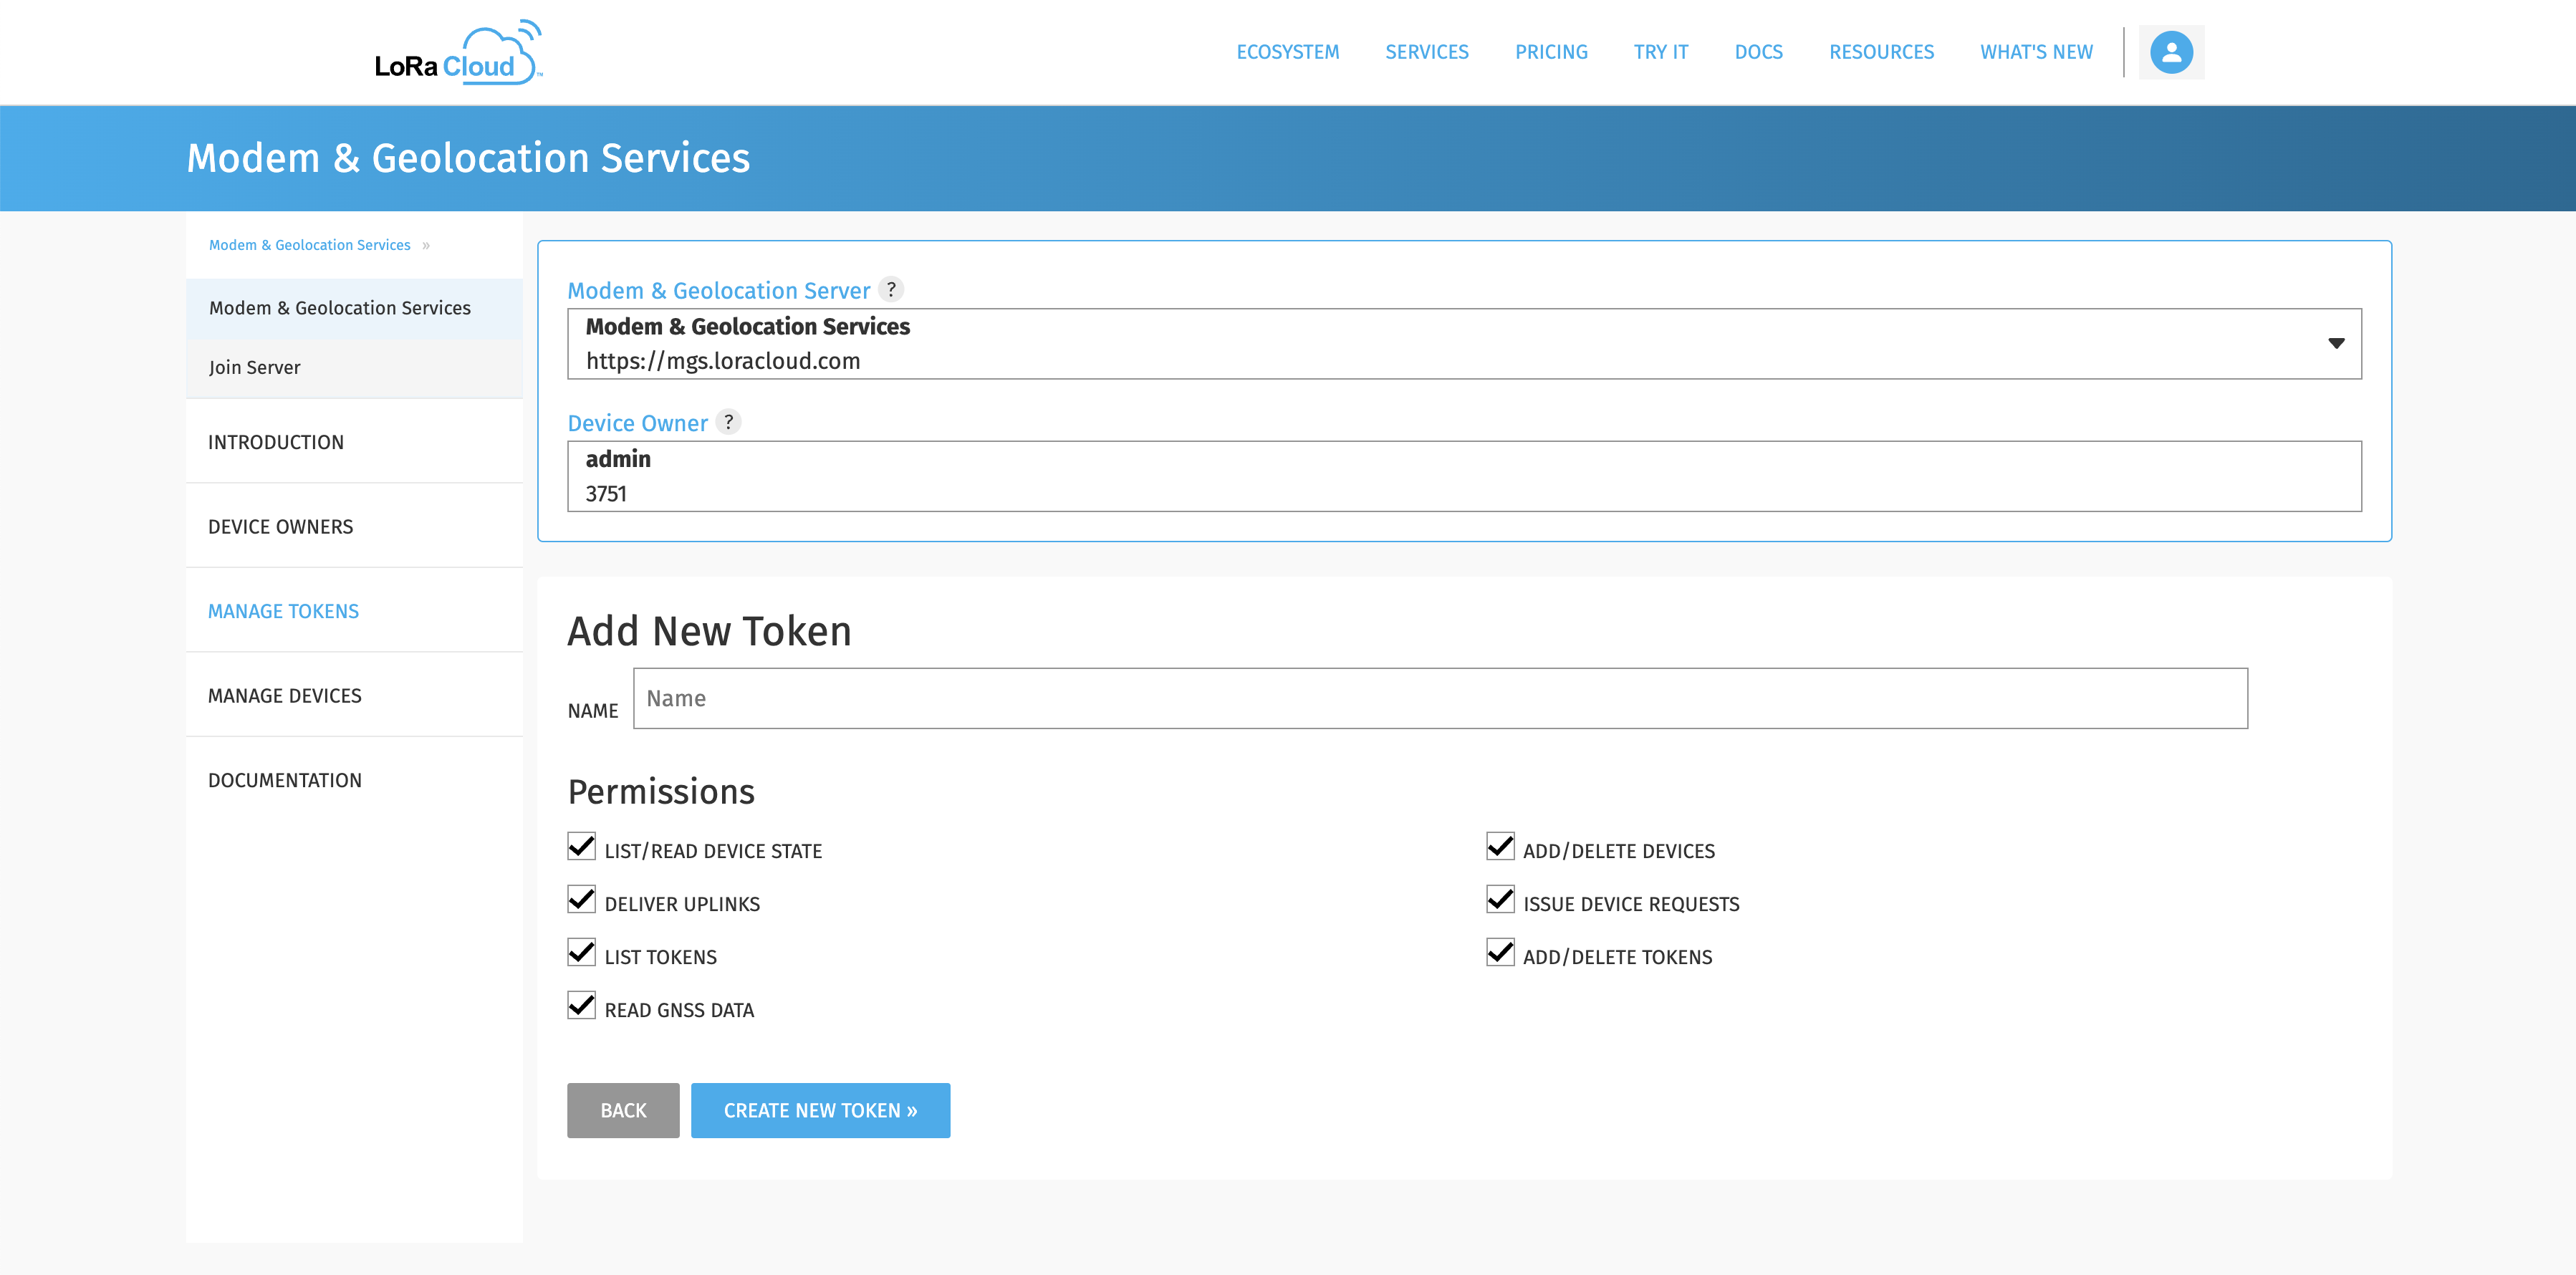Open the user account profile icon
This screenshot has height=1275, width=2576.
click(x=2171, y=52)
